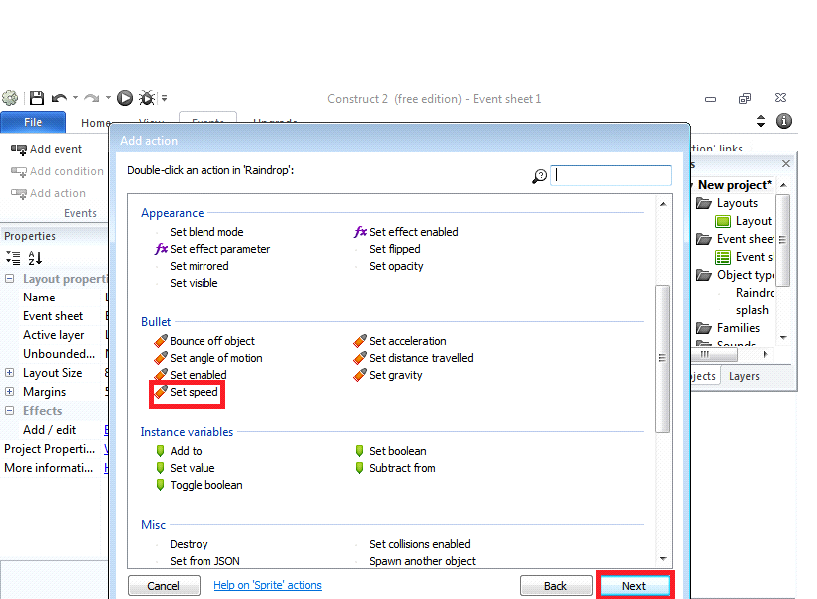The image size is (817, 599).
Task: Open the File menu
Action: click(33, 122)
